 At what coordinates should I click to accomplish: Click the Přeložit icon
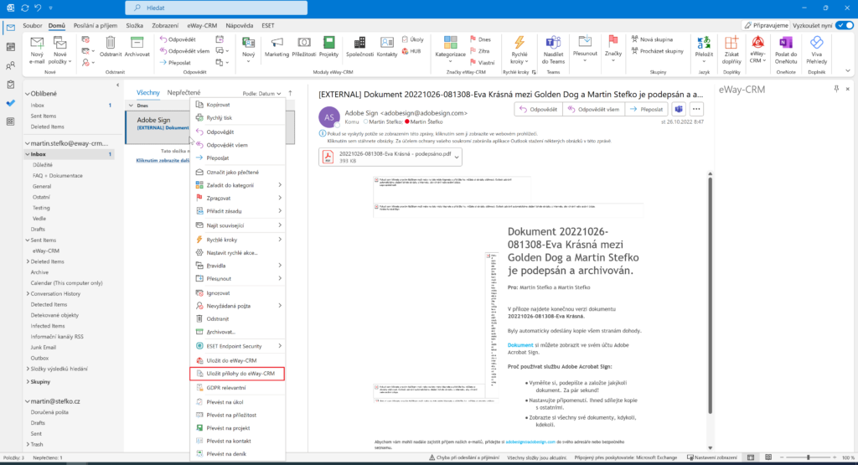pyautogui.click(x=704, y=42)
